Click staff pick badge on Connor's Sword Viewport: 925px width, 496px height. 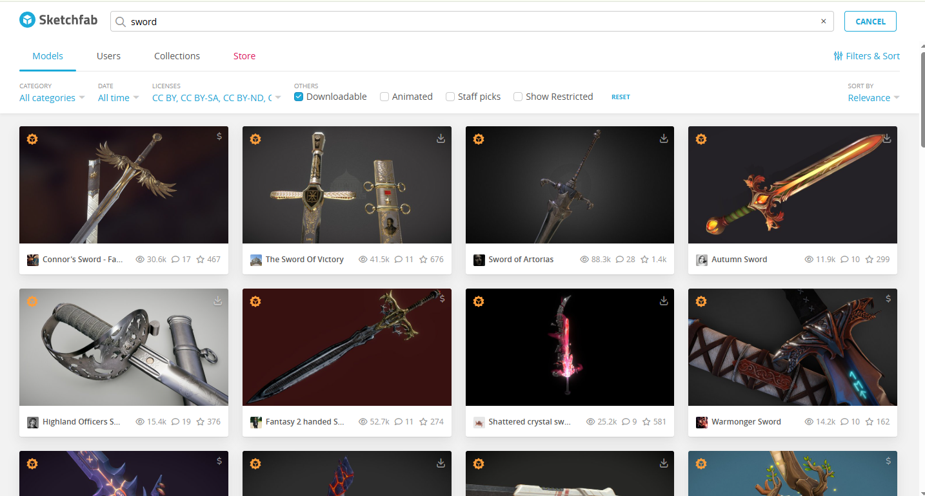click(x=32, y=138)
